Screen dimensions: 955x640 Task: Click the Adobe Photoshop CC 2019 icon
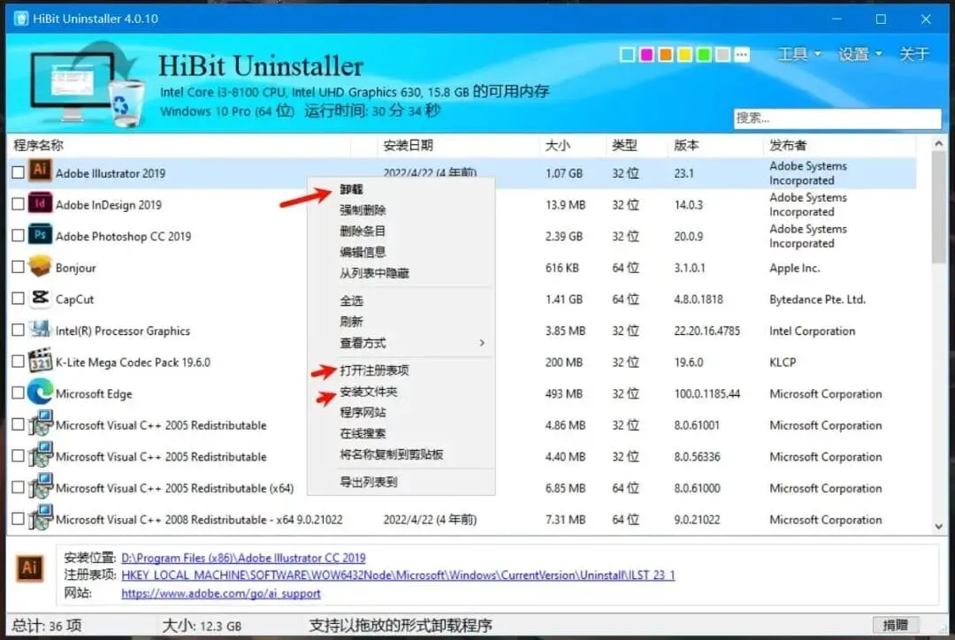pos(40,235)
